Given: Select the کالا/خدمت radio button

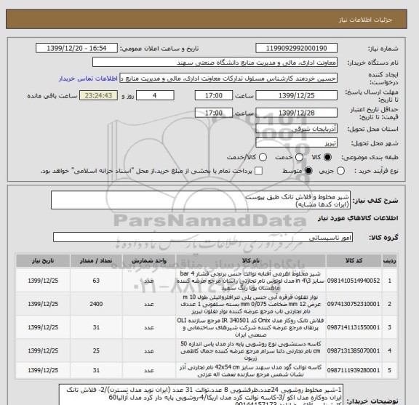Looking at the screenshot, I should click(x=263, y=157).
